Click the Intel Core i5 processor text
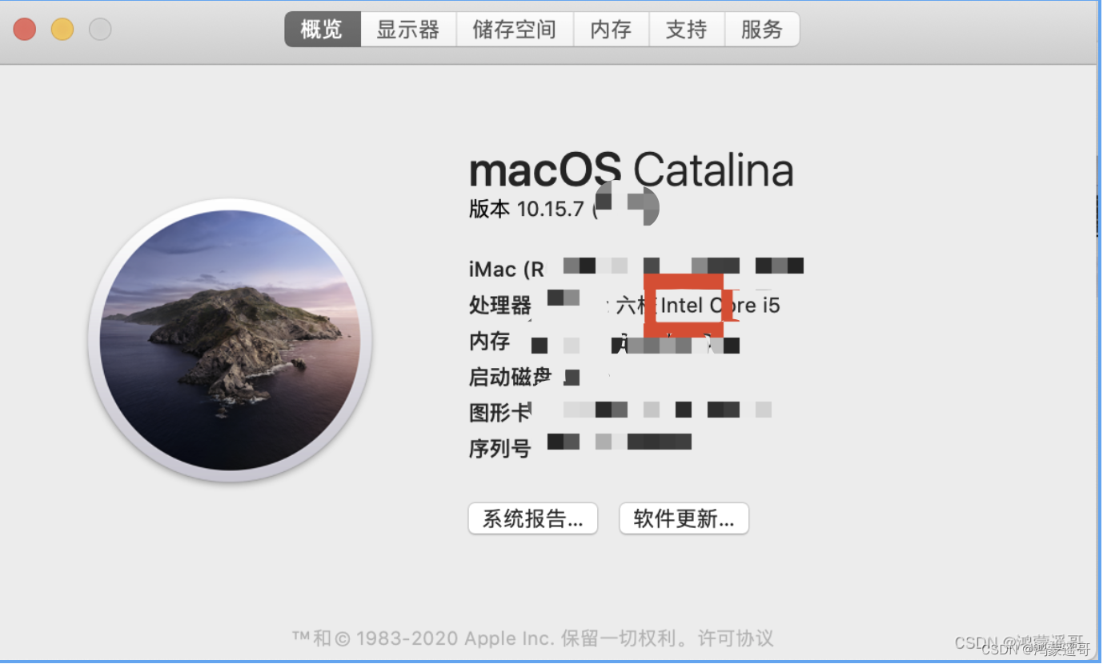The width and height of the screenshot is (1103, 664). point(719,305)
